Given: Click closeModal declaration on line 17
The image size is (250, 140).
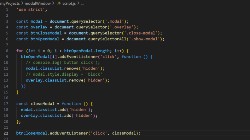Looking at the screenshot, I should click(43, 104).
